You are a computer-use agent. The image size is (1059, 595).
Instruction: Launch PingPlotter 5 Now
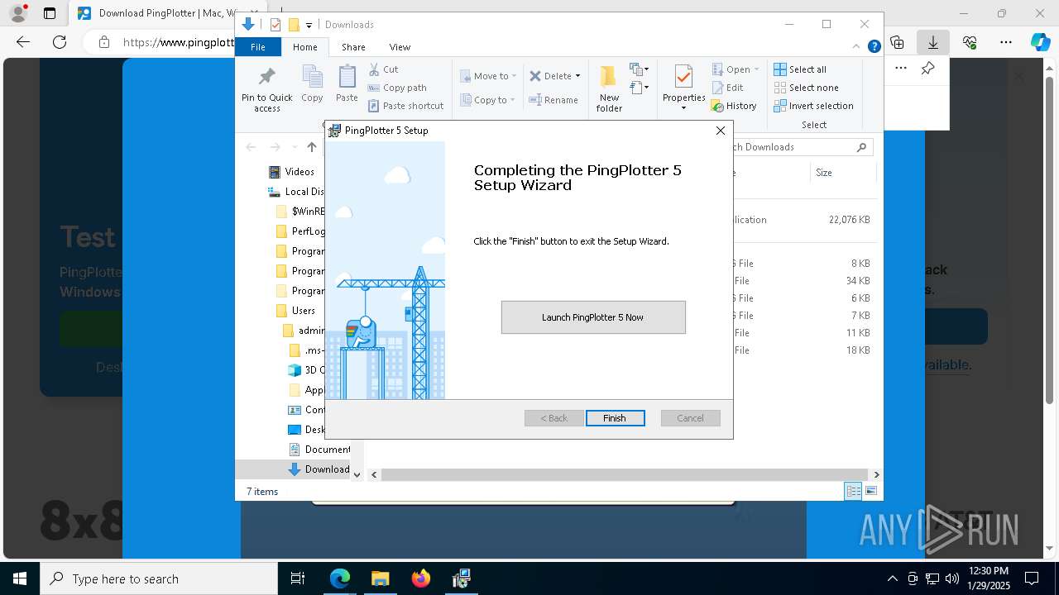(x=593, y=317)
